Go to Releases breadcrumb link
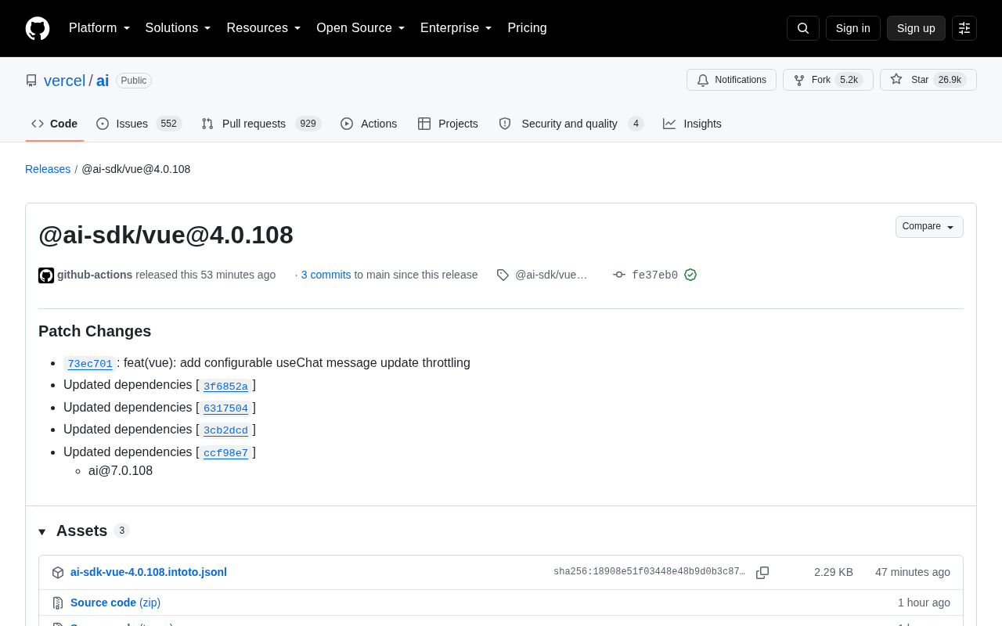 48,169
